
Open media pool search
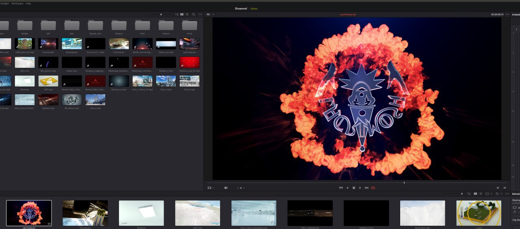[194, 14]
